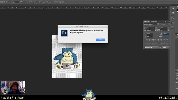Viewport: 178px width, 100px height.
Task: Click the baseline shift icon
Action: coord(145,36)
